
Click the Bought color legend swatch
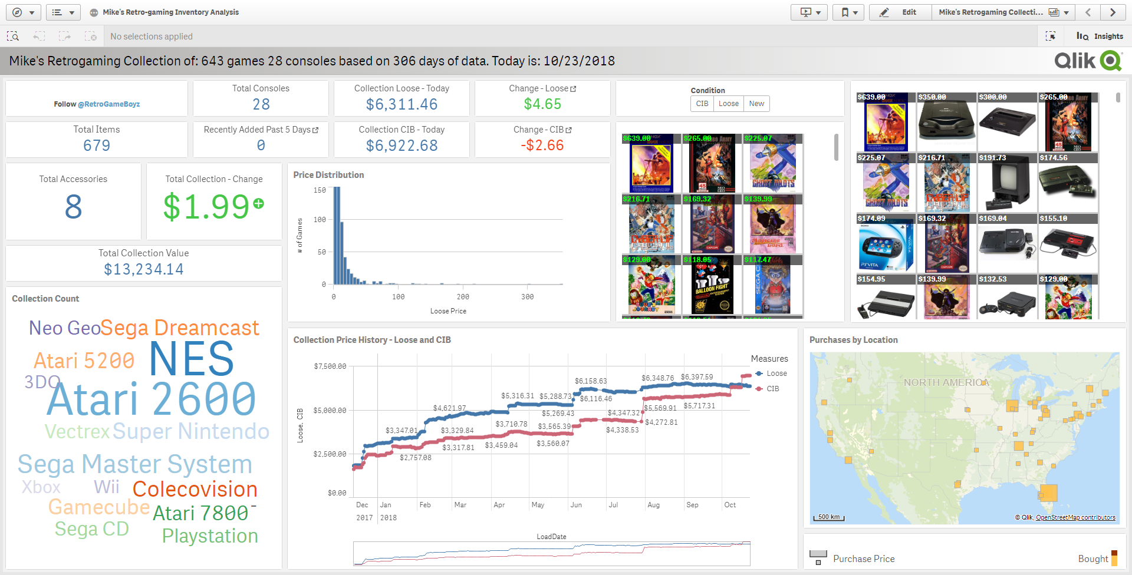[1114, 558]
